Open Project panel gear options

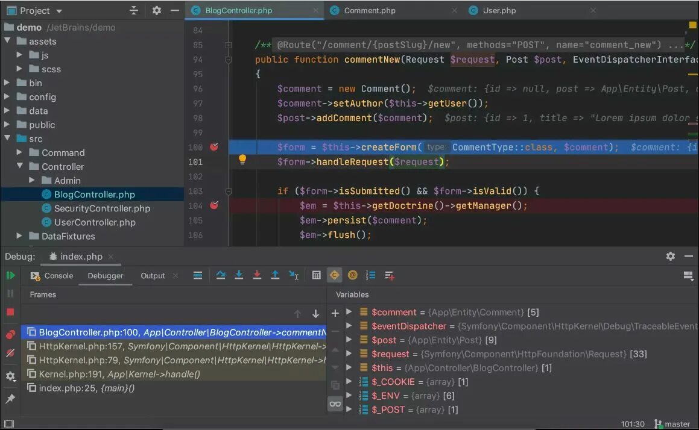[156, 10]
